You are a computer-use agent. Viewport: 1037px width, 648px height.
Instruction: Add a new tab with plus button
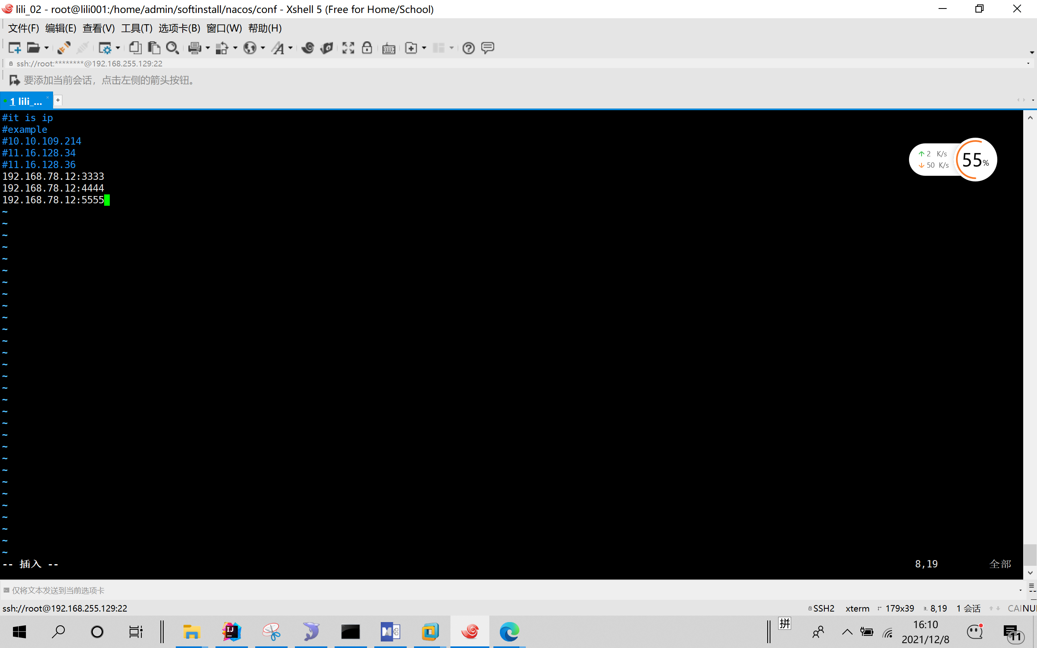pos(58,100)
